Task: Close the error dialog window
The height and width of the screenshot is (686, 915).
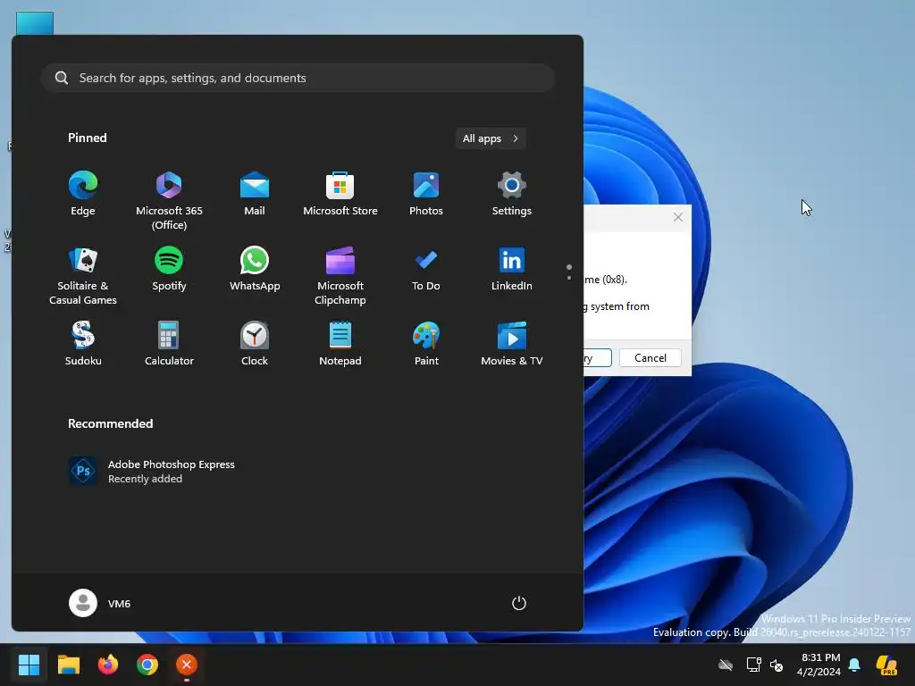Action: [x=677, y=217]
